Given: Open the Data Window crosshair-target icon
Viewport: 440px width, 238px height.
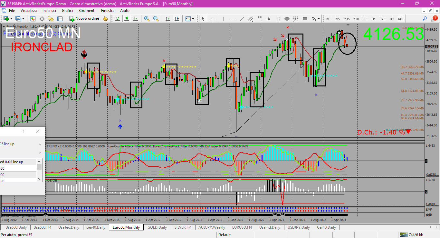Looking at the screenshot, I should click(42, 19).
